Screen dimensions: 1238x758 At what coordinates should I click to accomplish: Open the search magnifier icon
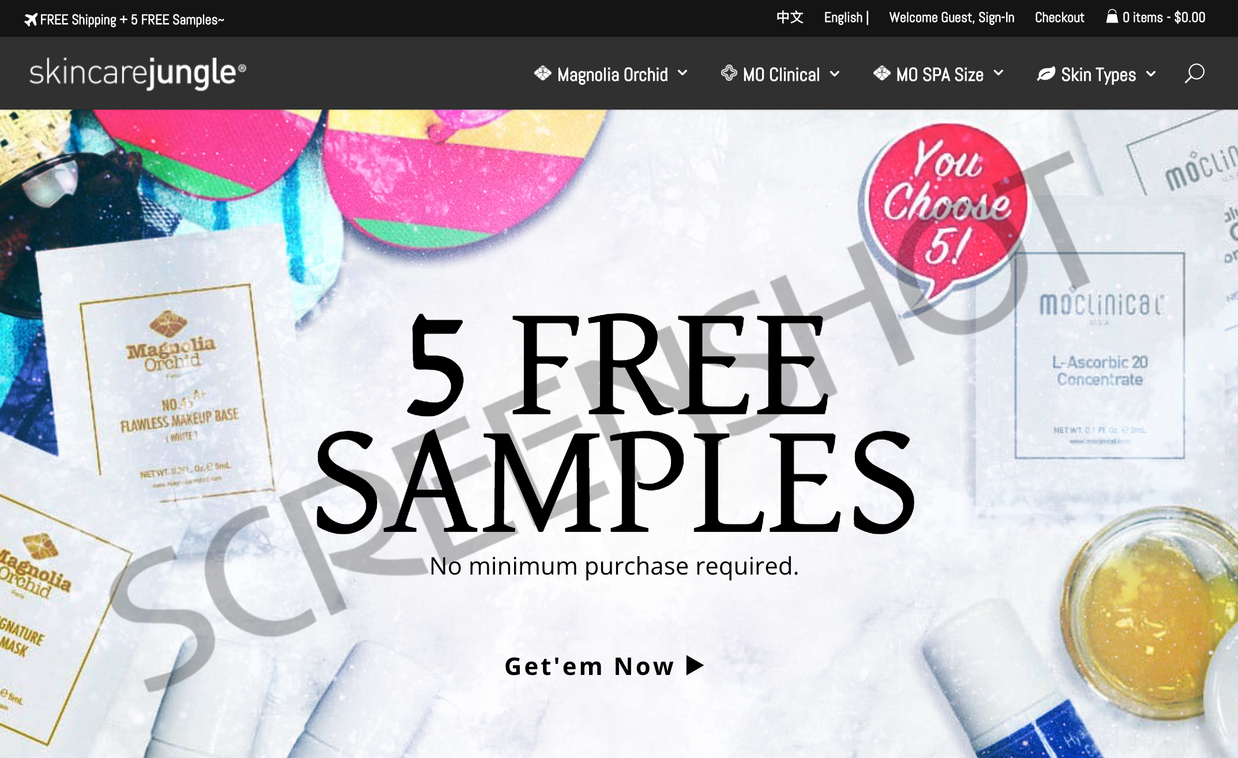[1194, 74]
